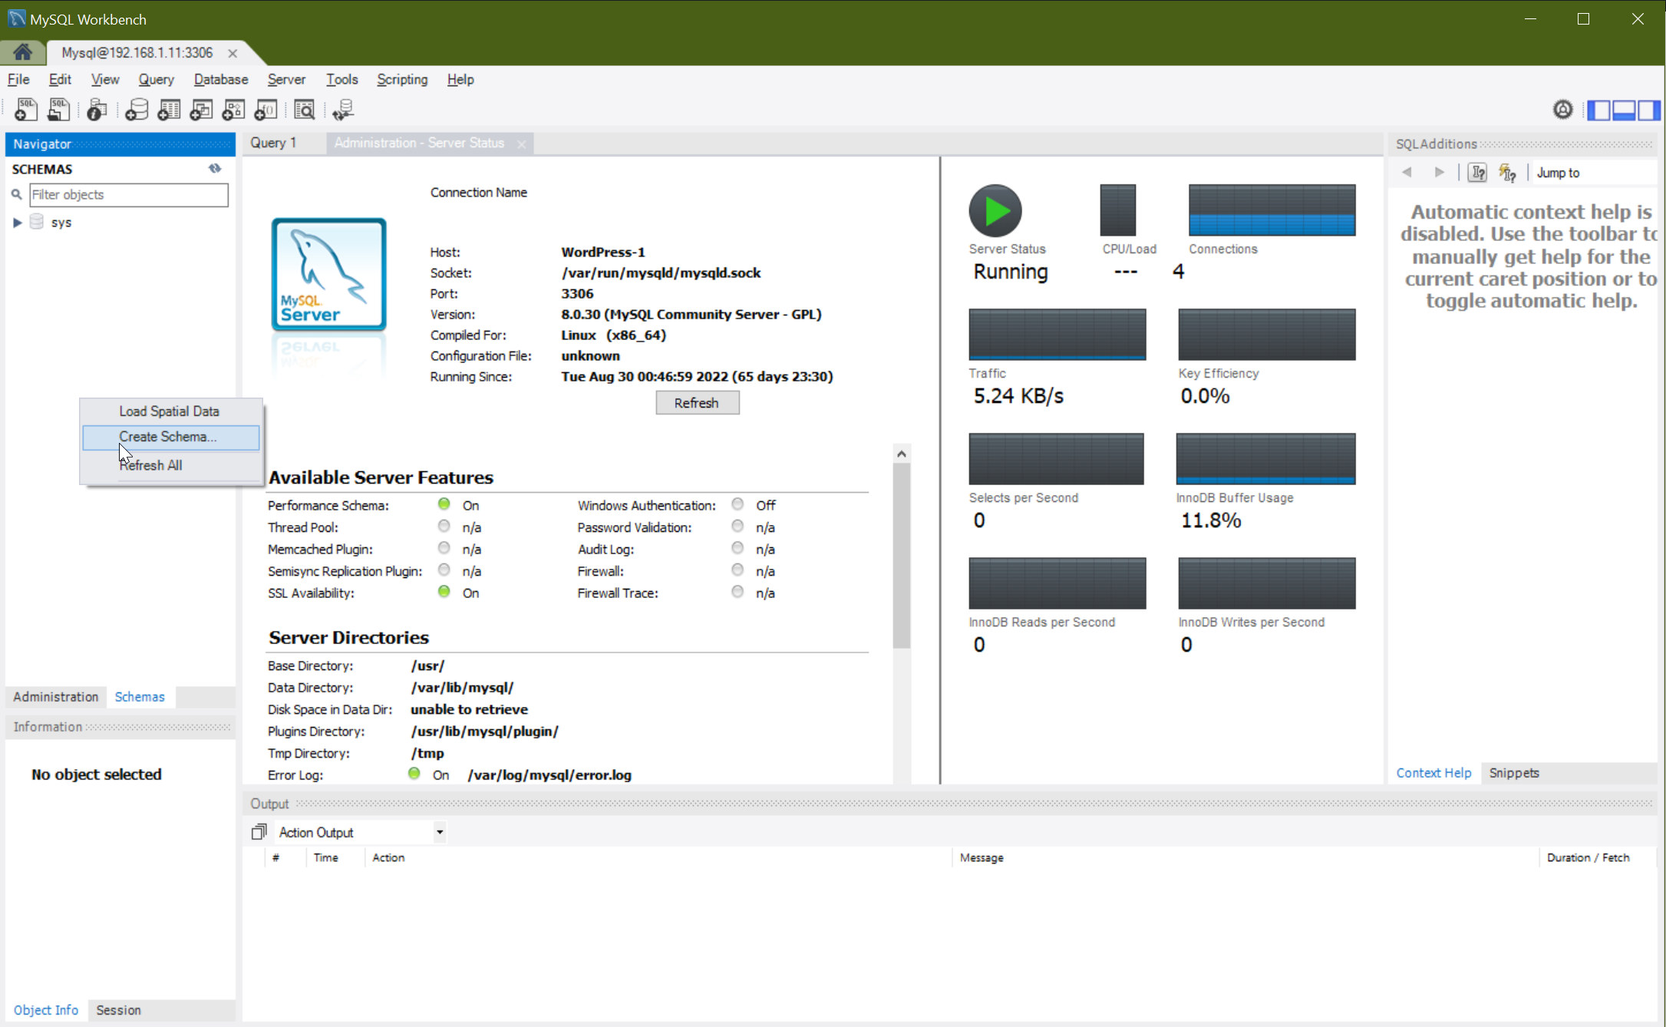Screen dimensions: 1666x1027
Task: Open the Server menu
Action: tap(286, 79)
